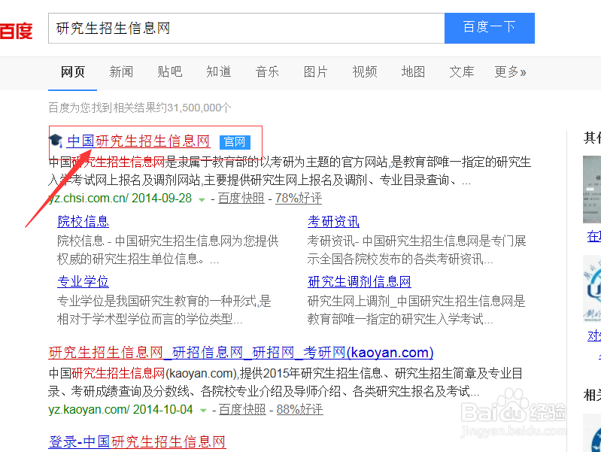Screen dimensions: 601x452
Task: Open the 登录-中国研究生招生信息网 result link
Action: (x=137, y=442)
